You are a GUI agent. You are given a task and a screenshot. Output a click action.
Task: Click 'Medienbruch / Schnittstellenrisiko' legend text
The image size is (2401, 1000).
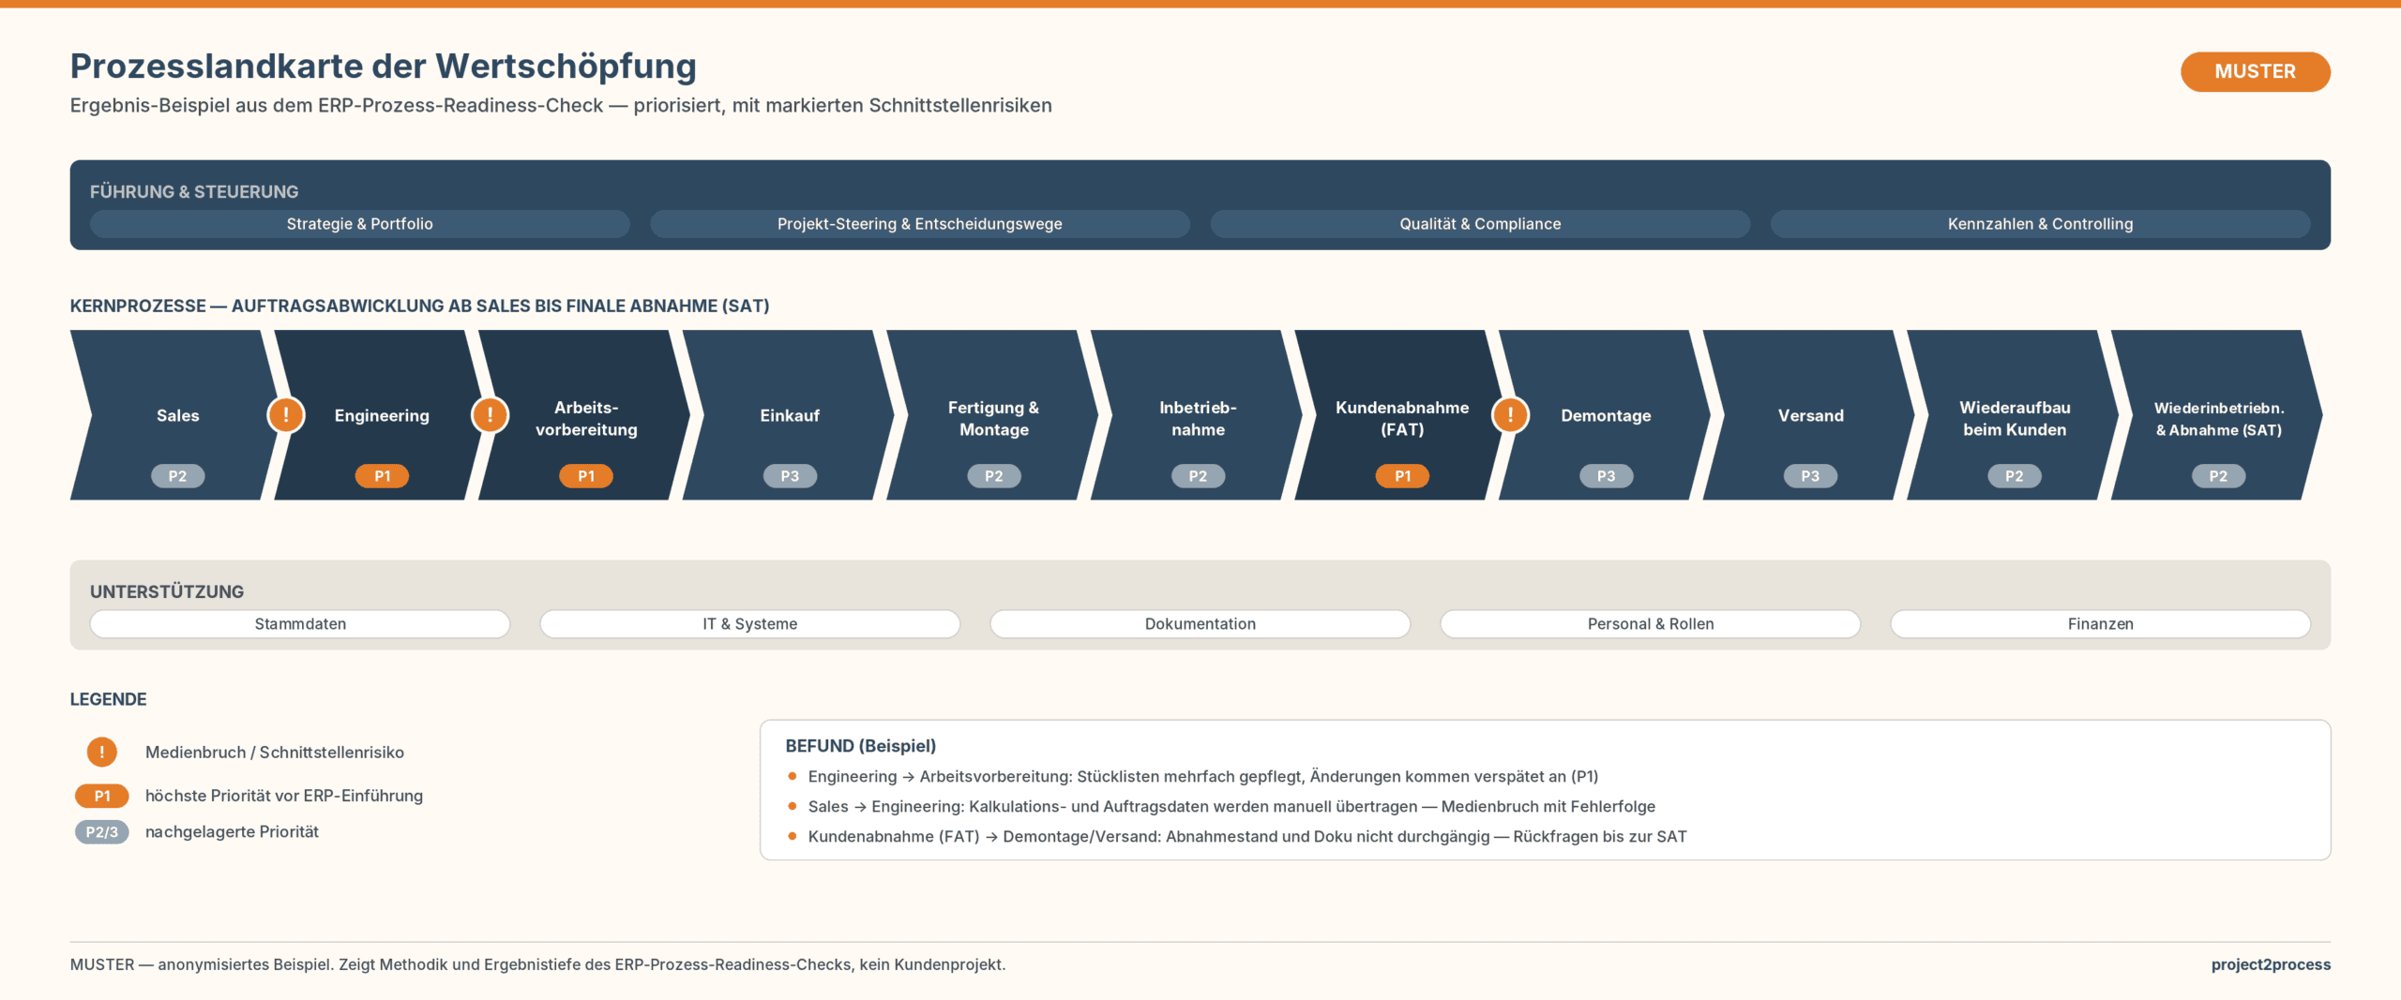tap(275, 753)
